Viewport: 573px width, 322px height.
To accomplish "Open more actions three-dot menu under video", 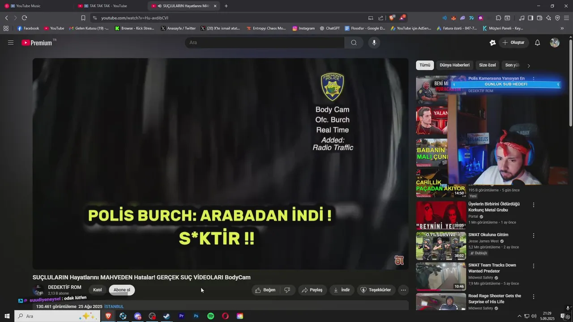I will tap(403, 290).
